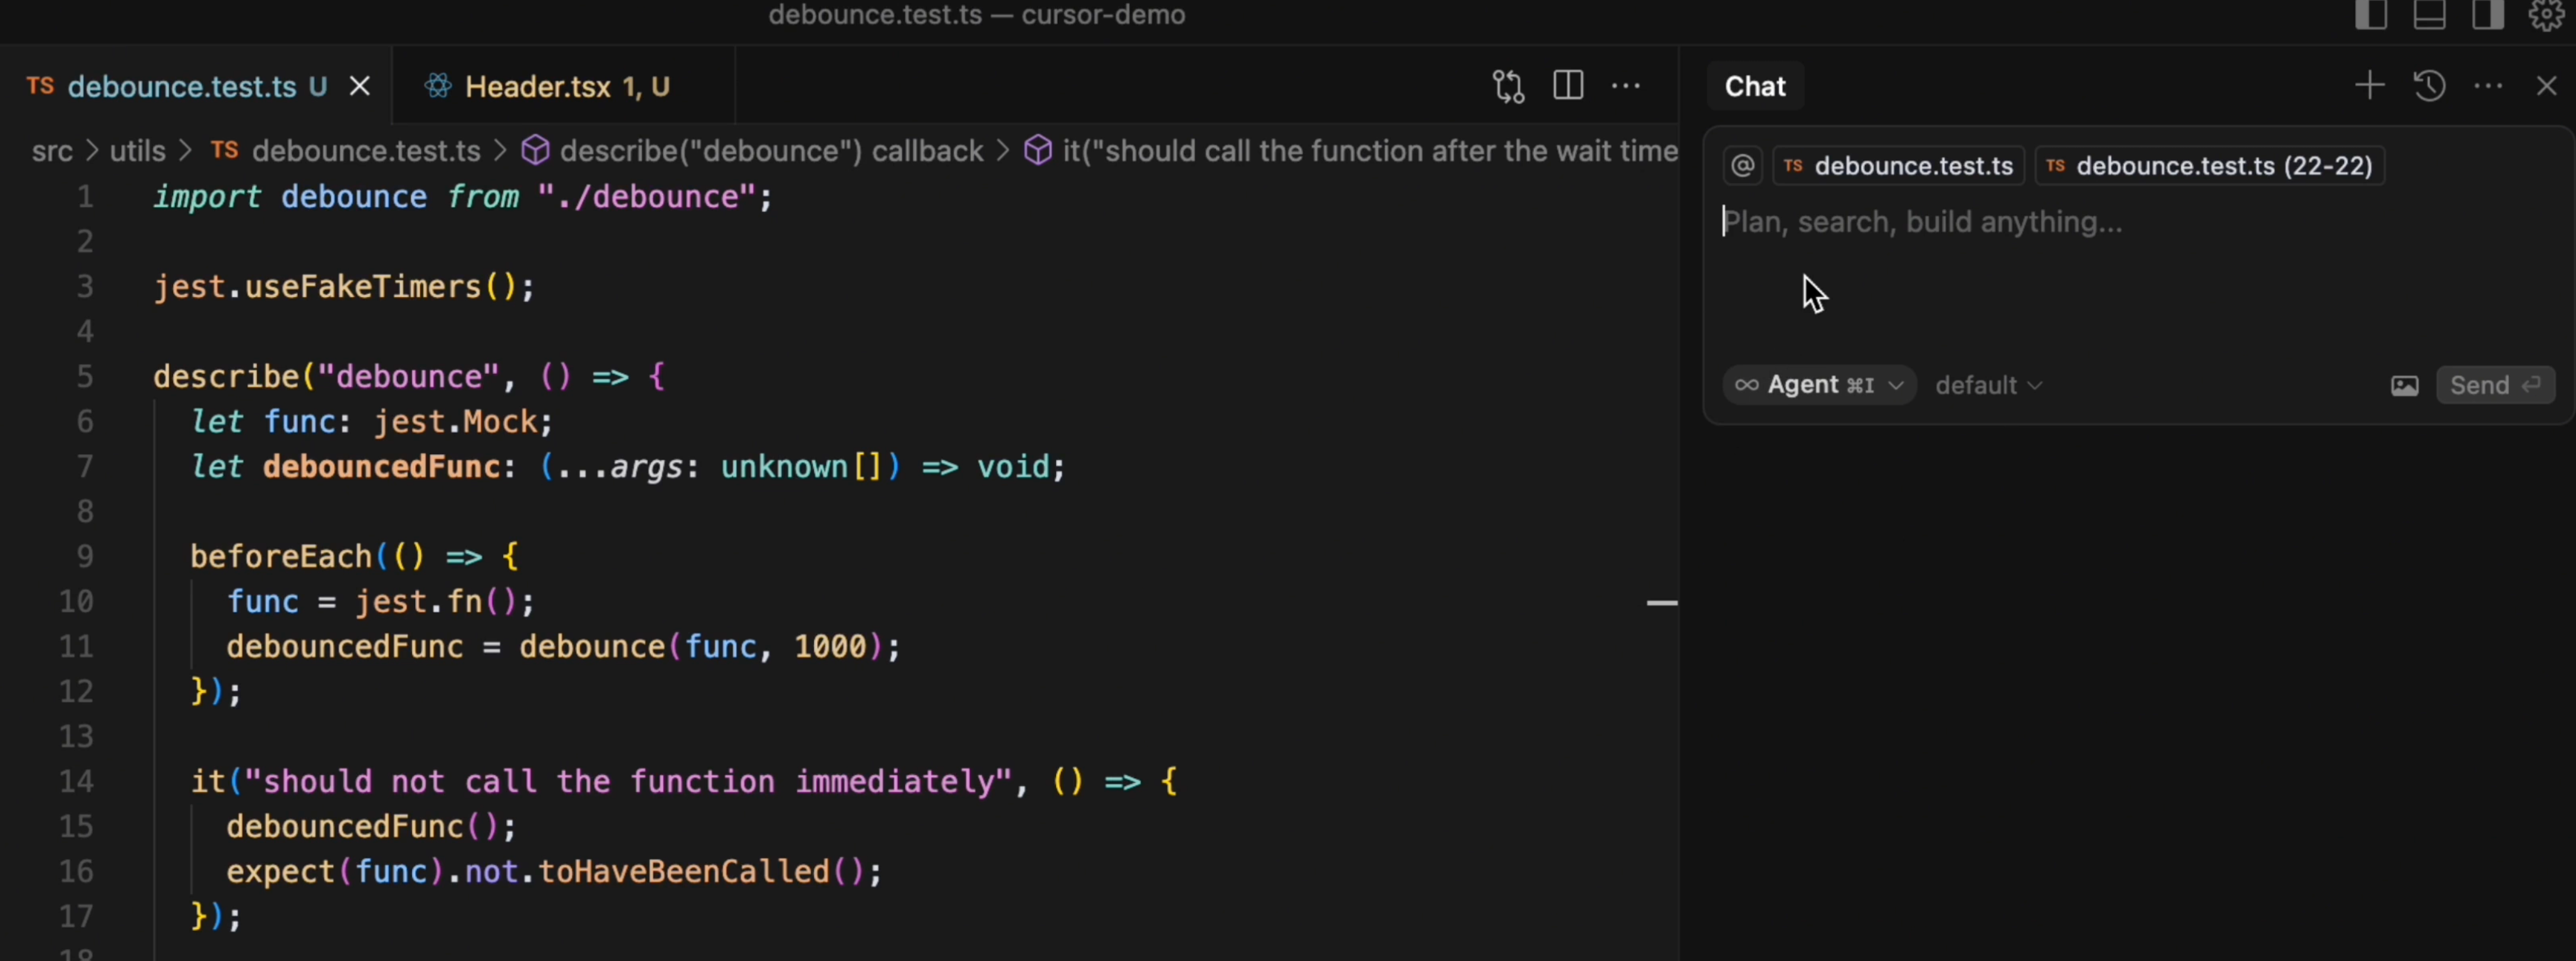
Task: Click the @ add context button
Action: coord(1742,166)
